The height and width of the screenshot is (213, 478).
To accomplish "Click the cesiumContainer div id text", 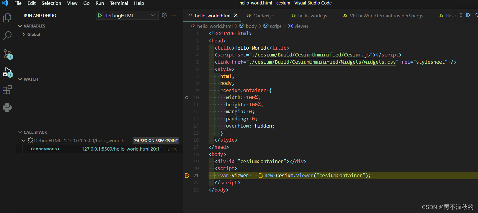I will click(262, 161).
